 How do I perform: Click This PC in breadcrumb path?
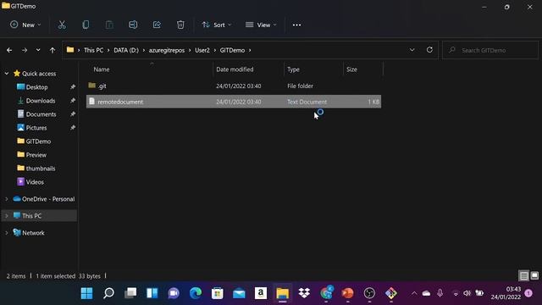[94, 50]
